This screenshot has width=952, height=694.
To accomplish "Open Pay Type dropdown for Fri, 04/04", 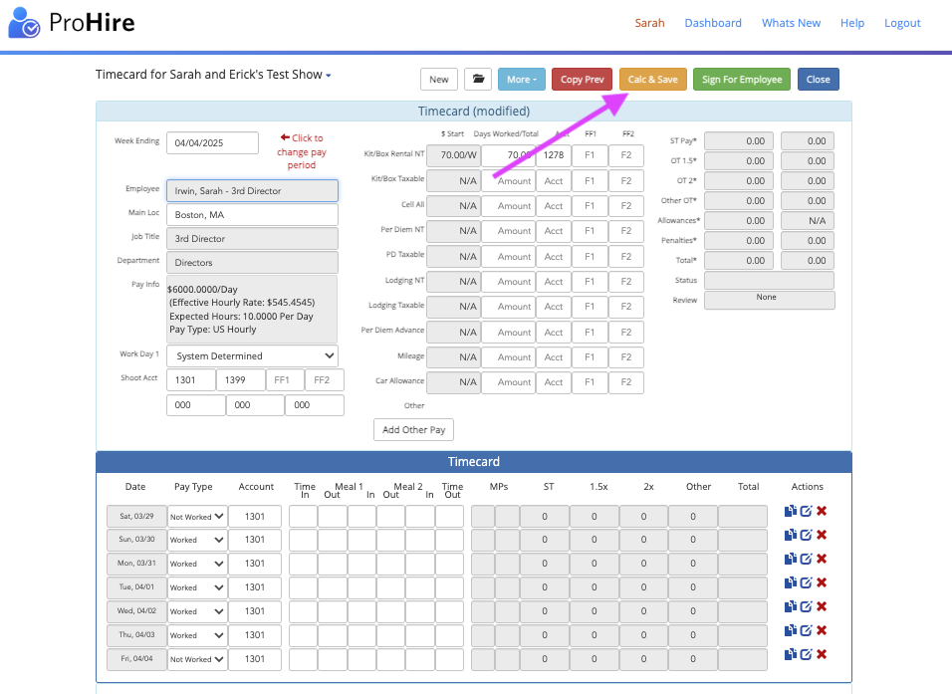I will coord(197,659).
